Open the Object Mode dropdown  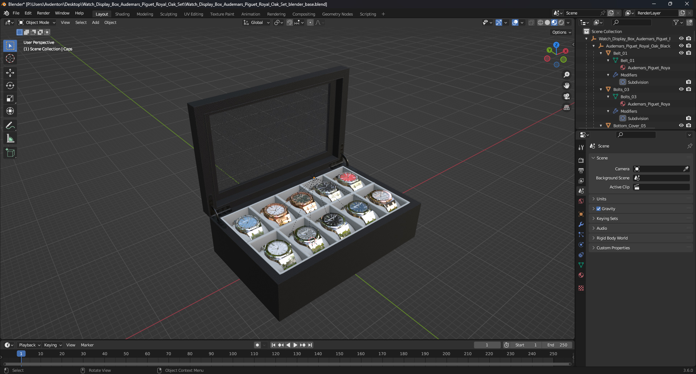click(37, 22)
